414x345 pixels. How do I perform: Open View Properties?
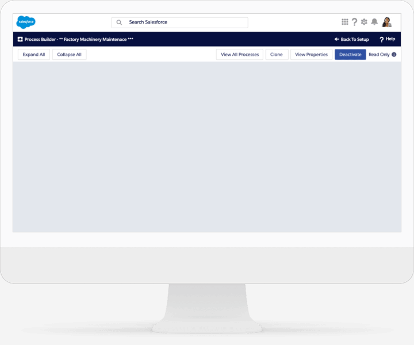(x=311, y=55)
